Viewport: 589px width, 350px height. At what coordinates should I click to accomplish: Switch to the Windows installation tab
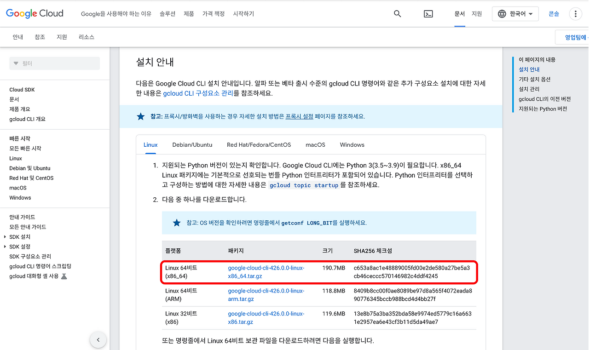tap(352, 144)
